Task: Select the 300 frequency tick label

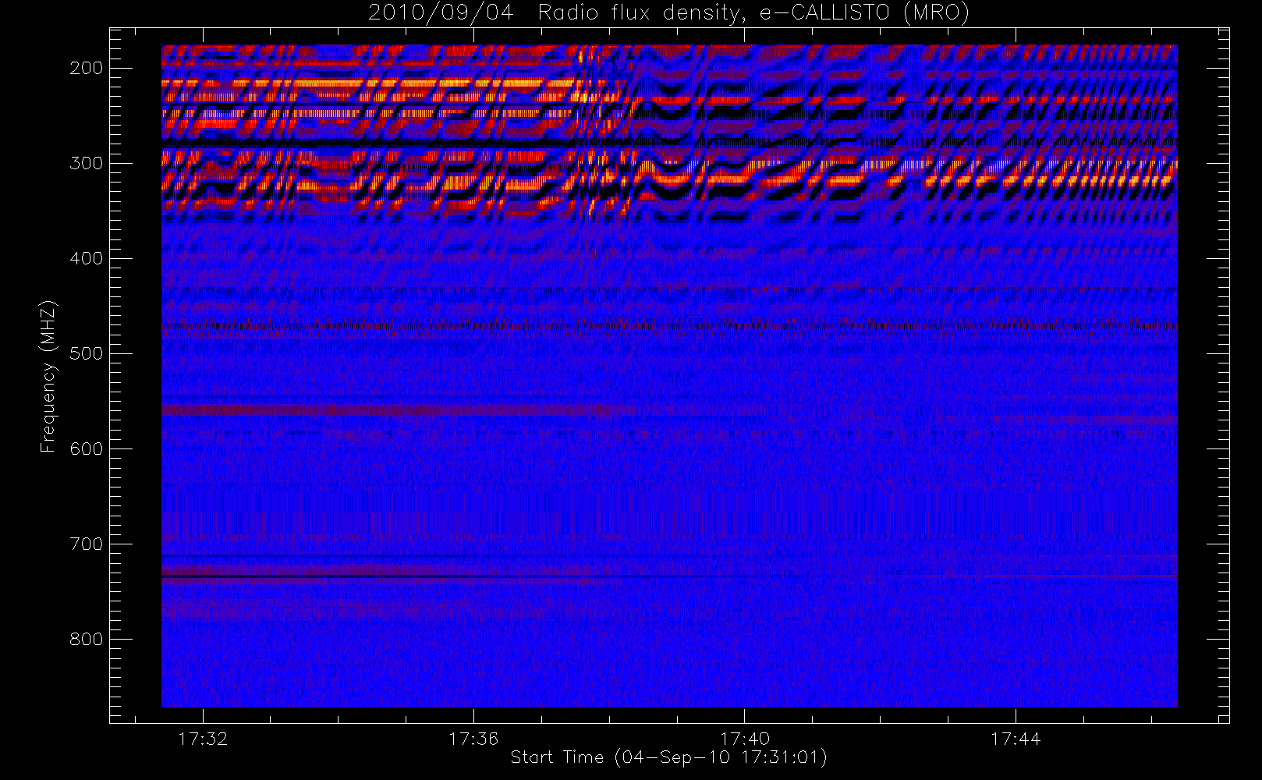Action: pos(87,163)
